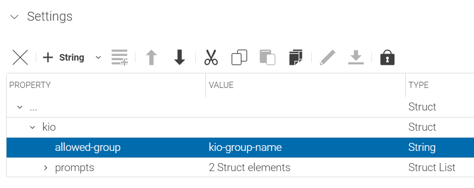474x188 pixels.
Task: Click the paste as list icon
Action: coord(295,57)
